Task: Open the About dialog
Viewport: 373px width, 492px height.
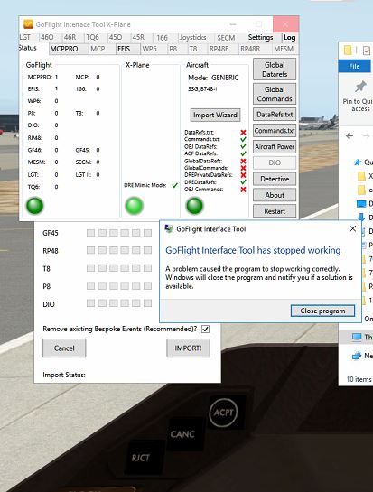Action: pos(275,195)
